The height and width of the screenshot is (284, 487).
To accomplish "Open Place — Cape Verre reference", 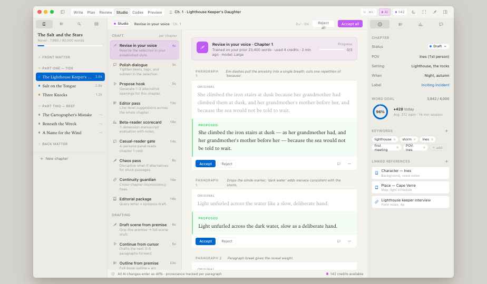I will point(410,188).
